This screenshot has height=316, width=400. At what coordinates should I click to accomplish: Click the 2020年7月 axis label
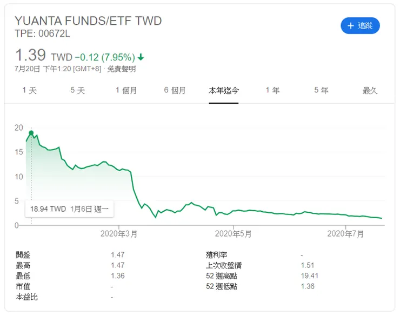[346, 234]
